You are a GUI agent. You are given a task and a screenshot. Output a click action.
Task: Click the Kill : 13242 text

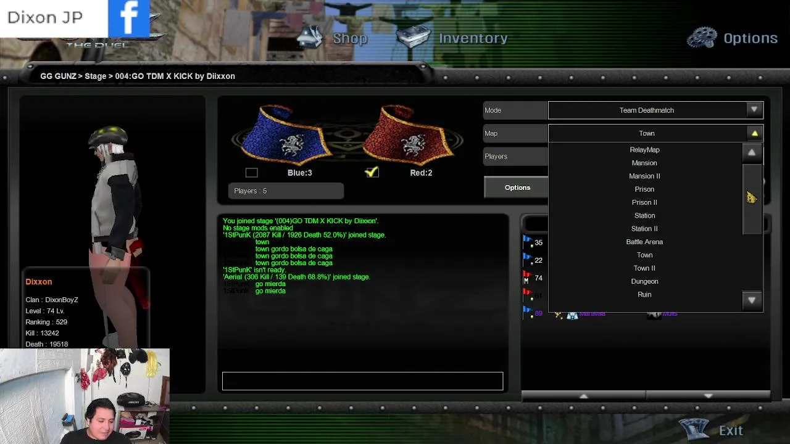[x=42, y=333]
